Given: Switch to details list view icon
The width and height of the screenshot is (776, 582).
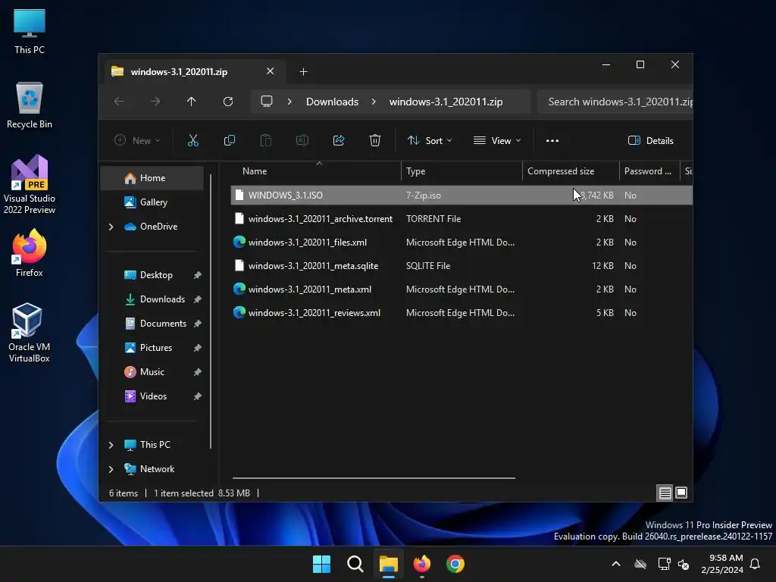Looking at the screenshot, I should coord(665,493).
